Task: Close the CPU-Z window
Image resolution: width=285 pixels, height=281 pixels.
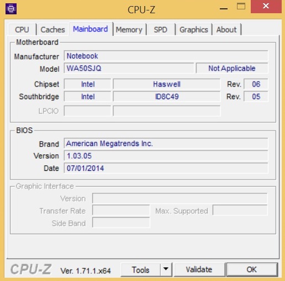Action: click(x=266, y=7)
